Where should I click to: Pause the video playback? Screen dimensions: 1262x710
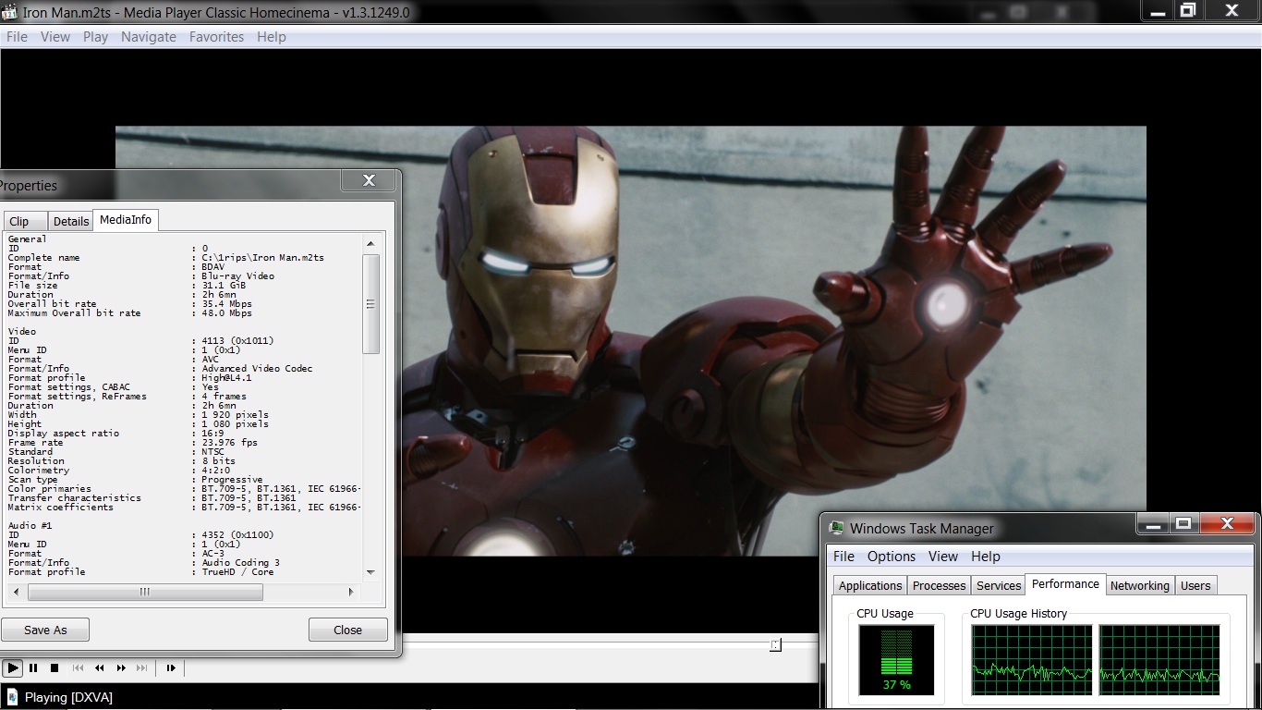[x=33, y=667]
